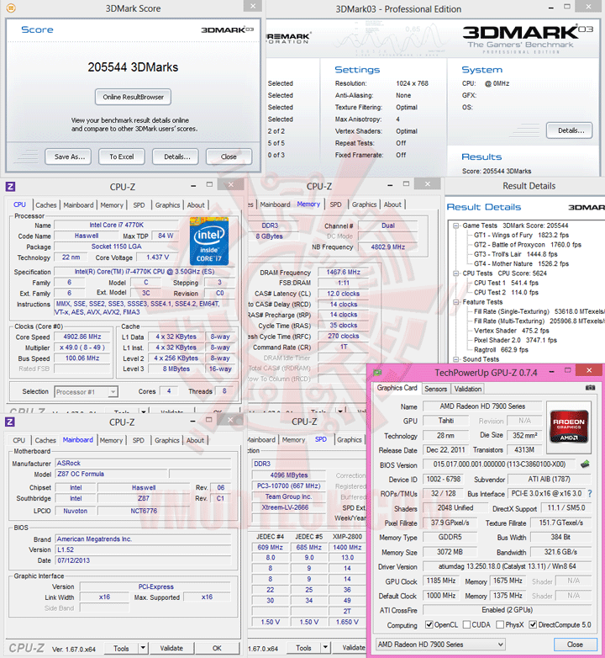Toggle the CUDA checkbox in GPU-Z
605x658 pixels.
[466, 625]
